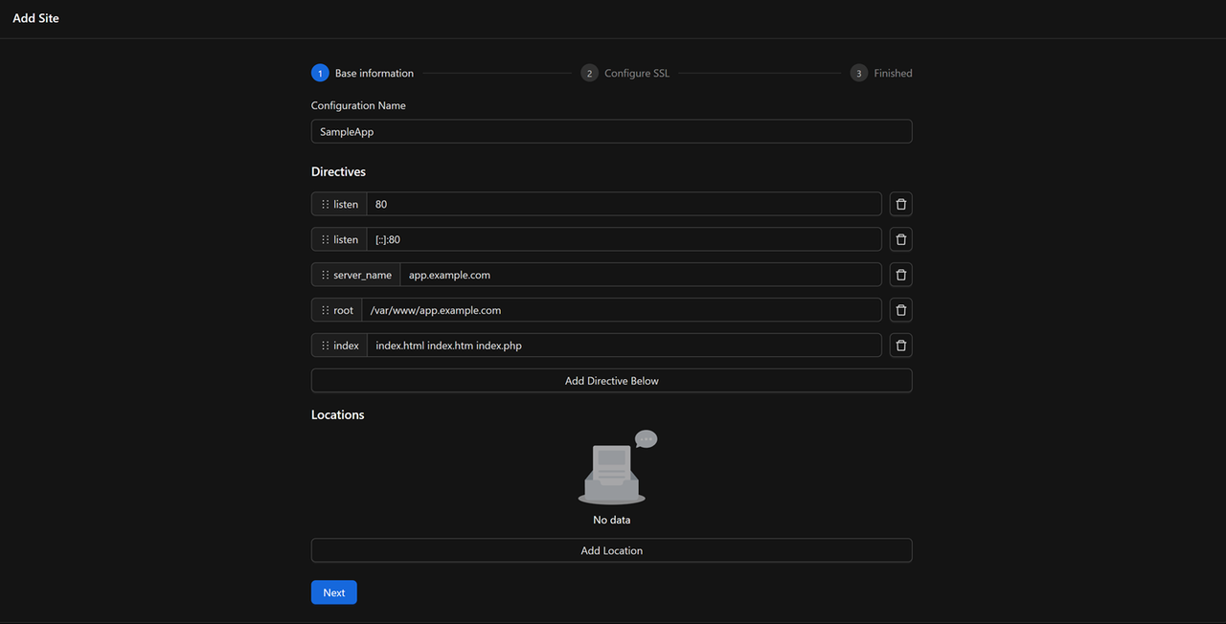Click Add Directive Below
Screen dimensions: 1226x624
point(611,380)
